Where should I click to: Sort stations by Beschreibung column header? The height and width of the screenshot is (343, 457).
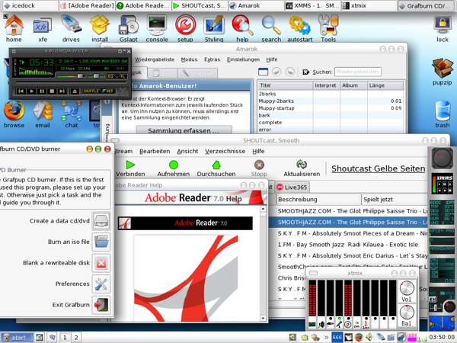pyautogui.click(x=318, y=200)
